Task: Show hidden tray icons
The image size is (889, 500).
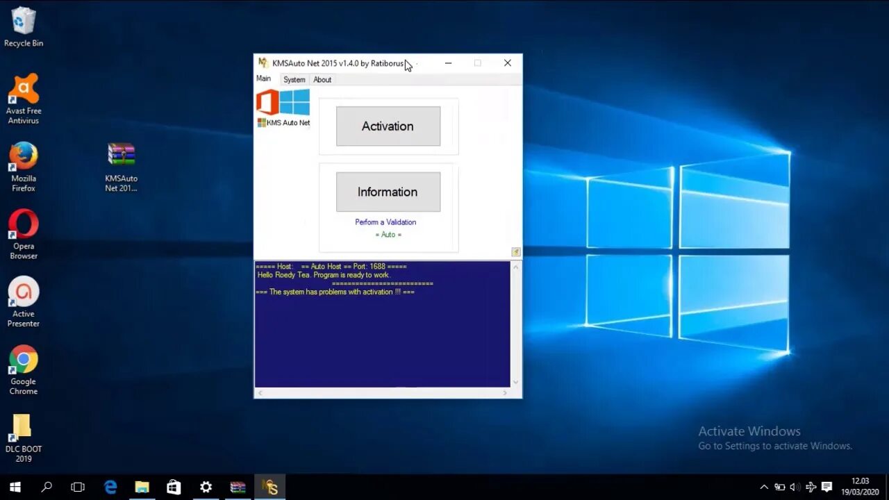Action: pyautogui.click(x=764, y=487)
